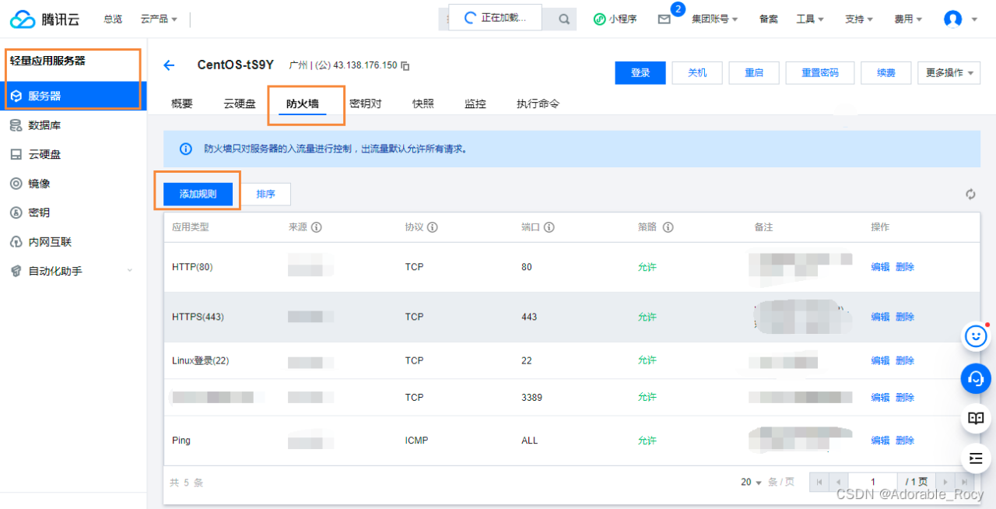Click the back arrow beside CentOS-tS9Y
Image resolution: width=996 pixels, height=509 pixels.
click(169, 65)
